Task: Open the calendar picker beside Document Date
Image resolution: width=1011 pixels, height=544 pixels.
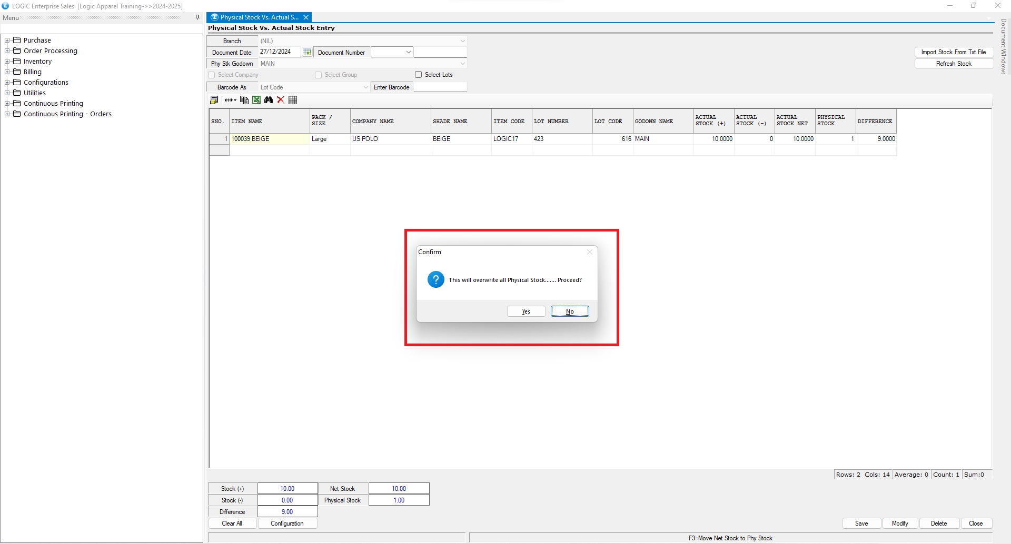Action: click(x=307, y=52)
